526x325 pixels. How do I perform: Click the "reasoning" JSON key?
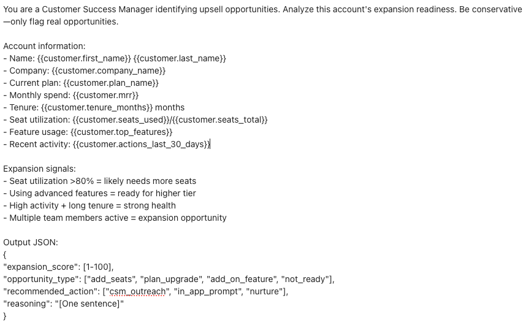26,304
